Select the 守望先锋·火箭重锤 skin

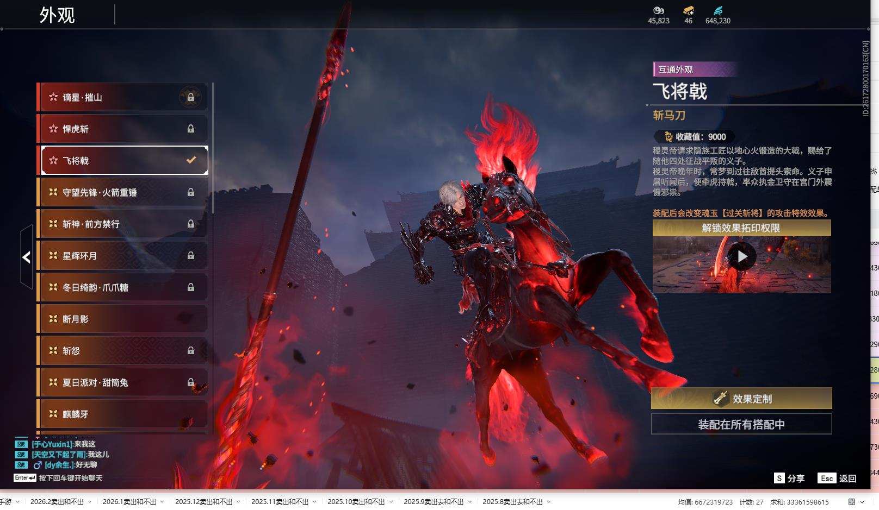point(122,192)
